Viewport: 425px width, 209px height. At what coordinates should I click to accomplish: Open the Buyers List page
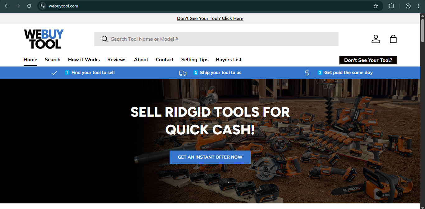point(229,60)
